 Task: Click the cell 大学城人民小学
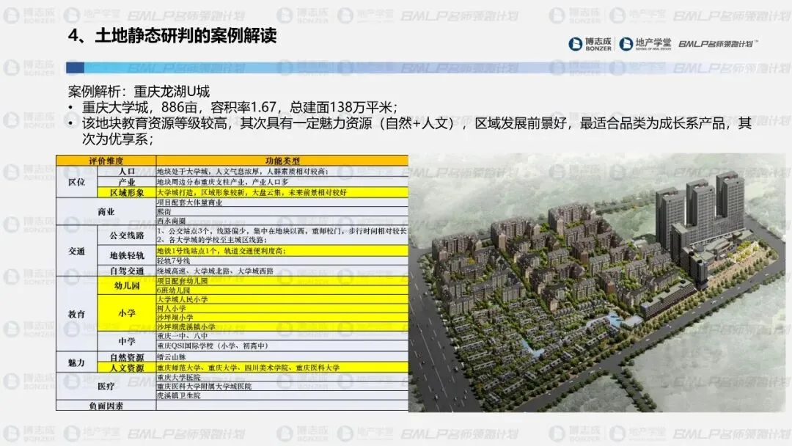[282, 299]
